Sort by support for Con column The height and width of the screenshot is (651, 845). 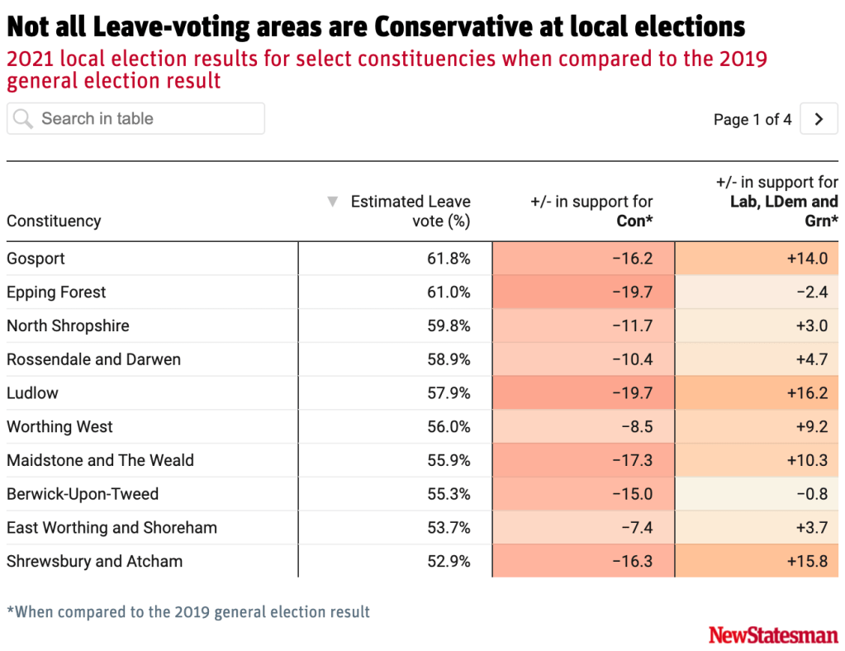[591, 211]
